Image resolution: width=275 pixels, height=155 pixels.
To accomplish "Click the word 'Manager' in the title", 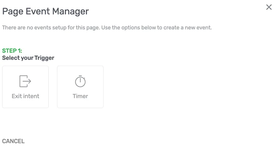I will (x=70, y=12).
